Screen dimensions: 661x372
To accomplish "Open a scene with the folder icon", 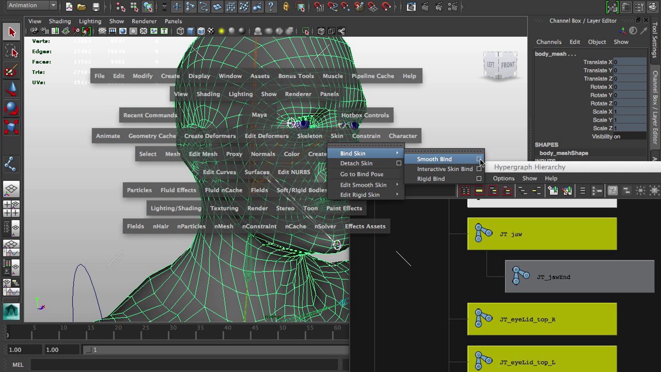I will point(82,7).
